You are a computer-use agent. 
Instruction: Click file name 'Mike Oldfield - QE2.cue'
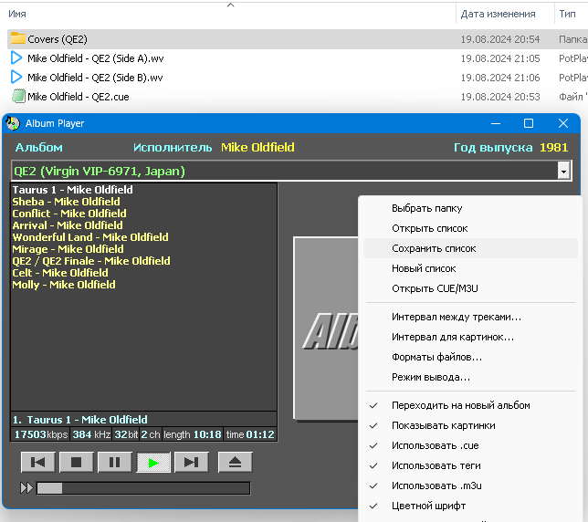pyautogui.click(x=79, y=97)
